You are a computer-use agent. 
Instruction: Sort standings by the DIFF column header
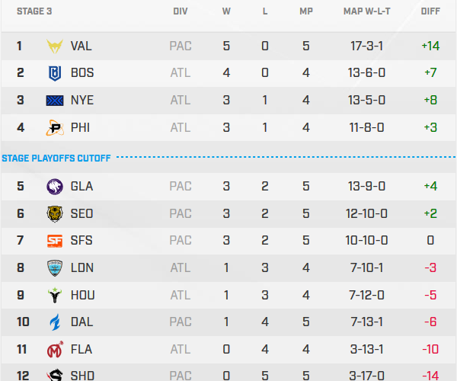[x=430, y=12]
